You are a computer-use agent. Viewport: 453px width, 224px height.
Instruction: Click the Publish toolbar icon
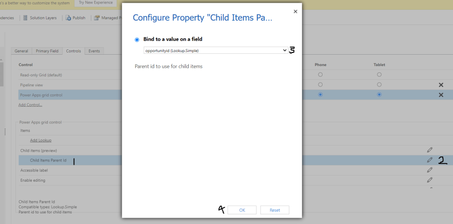click(x=69, y=18)
